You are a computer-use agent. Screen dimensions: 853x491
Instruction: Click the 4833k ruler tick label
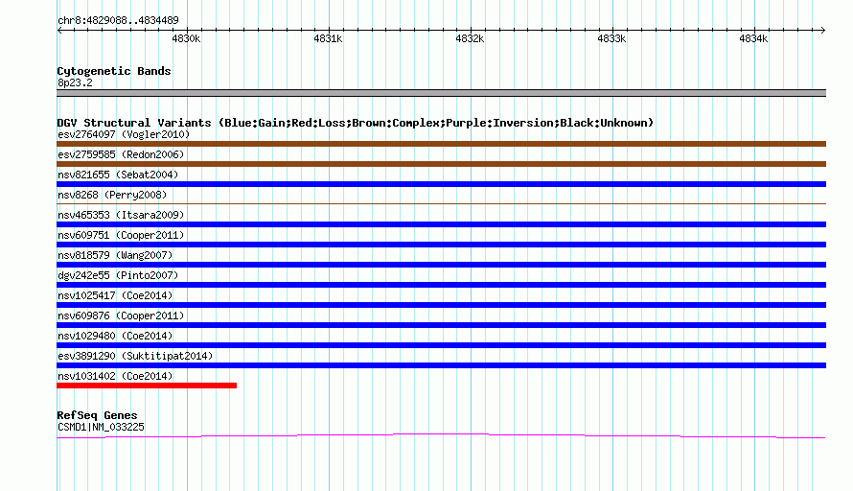611,38
